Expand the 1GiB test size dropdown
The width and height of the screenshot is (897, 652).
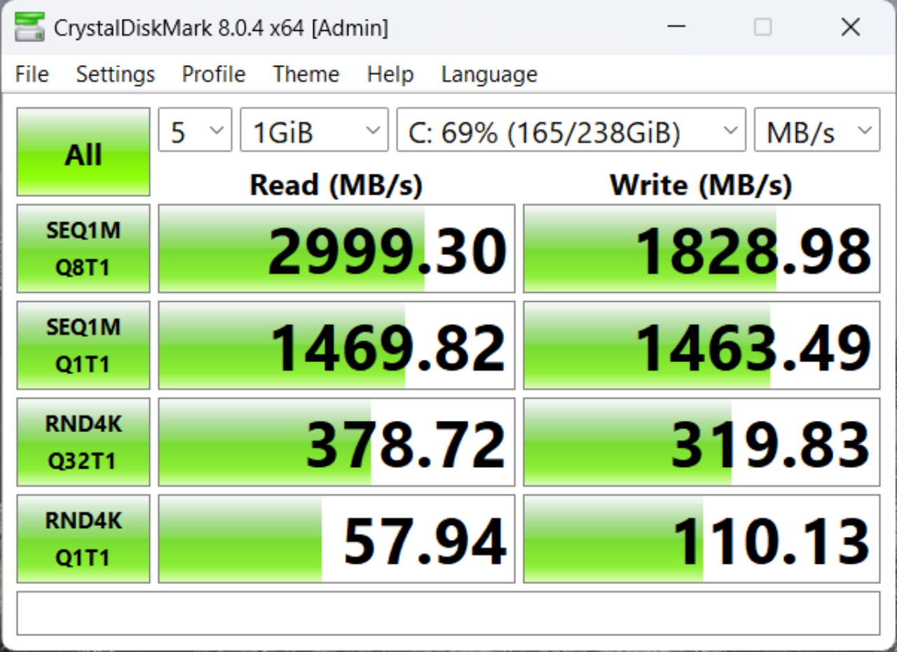(x=314, y=130)
